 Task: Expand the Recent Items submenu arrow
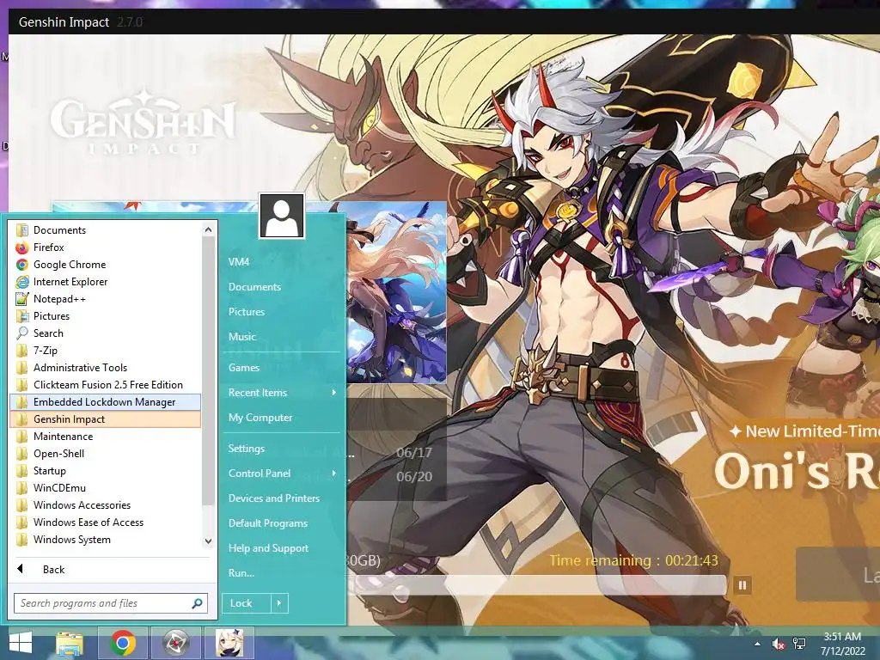tap(334, 392)
